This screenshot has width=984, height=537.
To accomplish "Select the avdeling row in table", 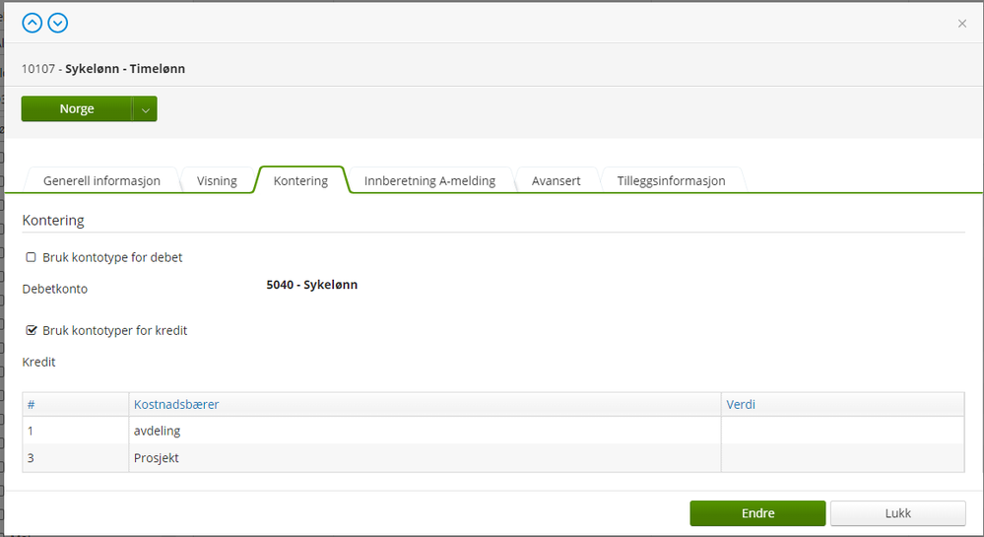I will [493, 431].
